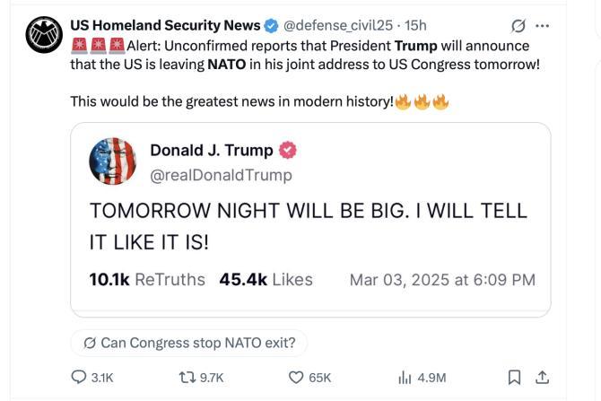Image resolution: width=601 pixels, height=401 pixels.
Task: Open the US Homeland Security News account name
Action: tap(166, 25)
